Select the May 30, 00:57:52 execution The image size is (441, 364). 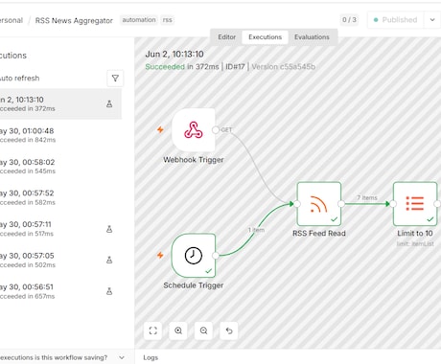(x=60, y=197)
